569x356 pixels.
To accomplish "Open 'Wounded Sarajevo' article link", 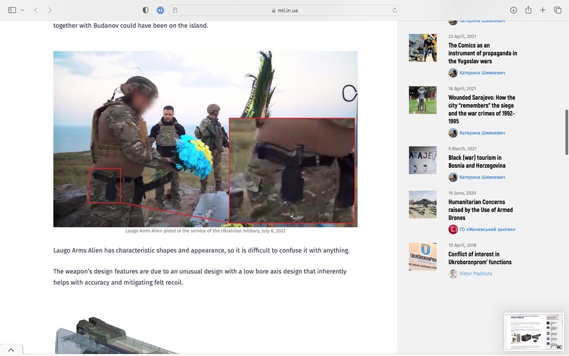I will point(481,109).
